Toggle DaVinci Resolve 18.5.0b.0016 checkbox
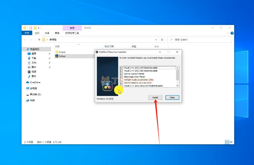The image size is (254, 165). (122, 83)
